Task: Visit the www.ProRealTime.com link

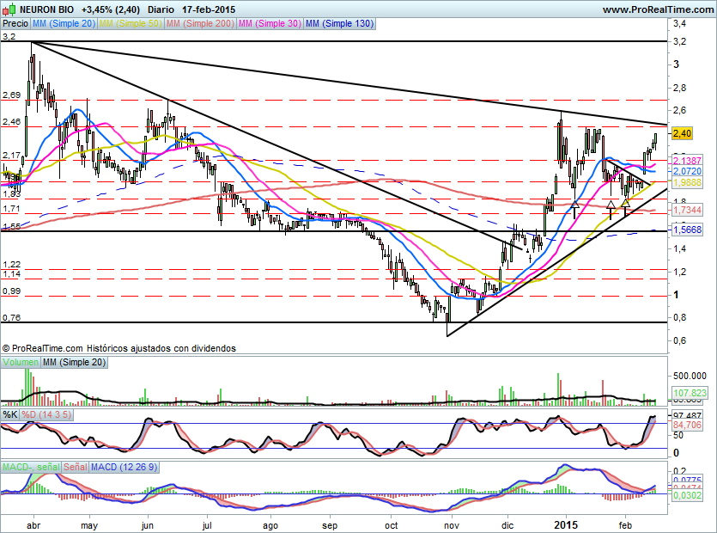Action: point(658,9)
